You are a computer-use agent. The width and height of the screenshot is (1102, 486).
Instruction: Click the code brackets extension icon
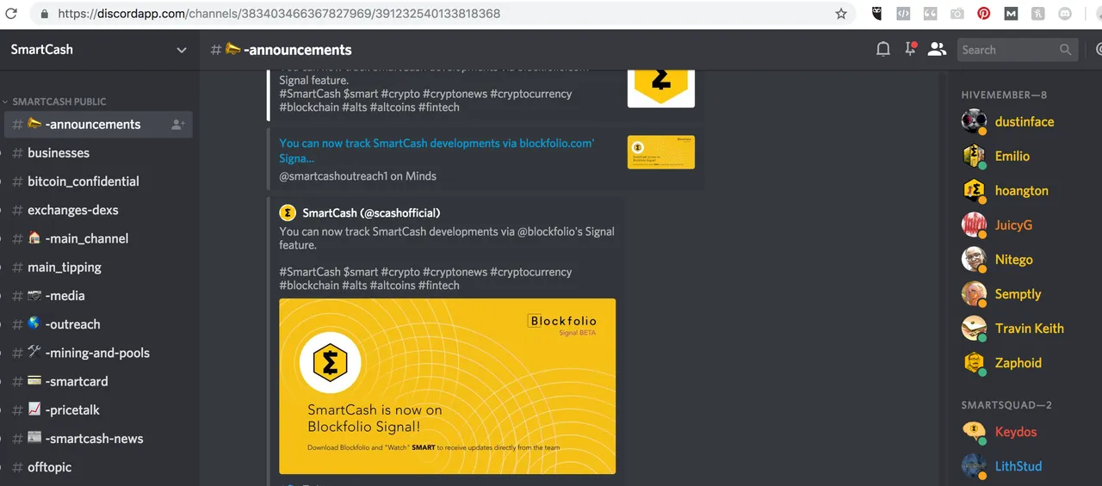pyautogui.click(x=903, y=14)
